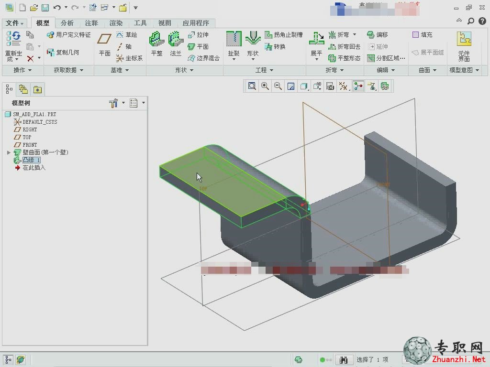This screenshot has width=490, height=367.
Task: Select the RIGHT datum plane in tree
Action: point(30,130)
